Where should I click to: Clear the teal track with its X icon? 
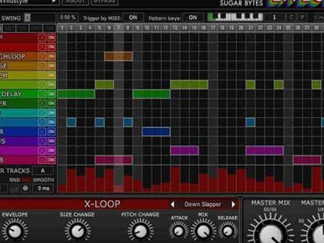point(42,113)
